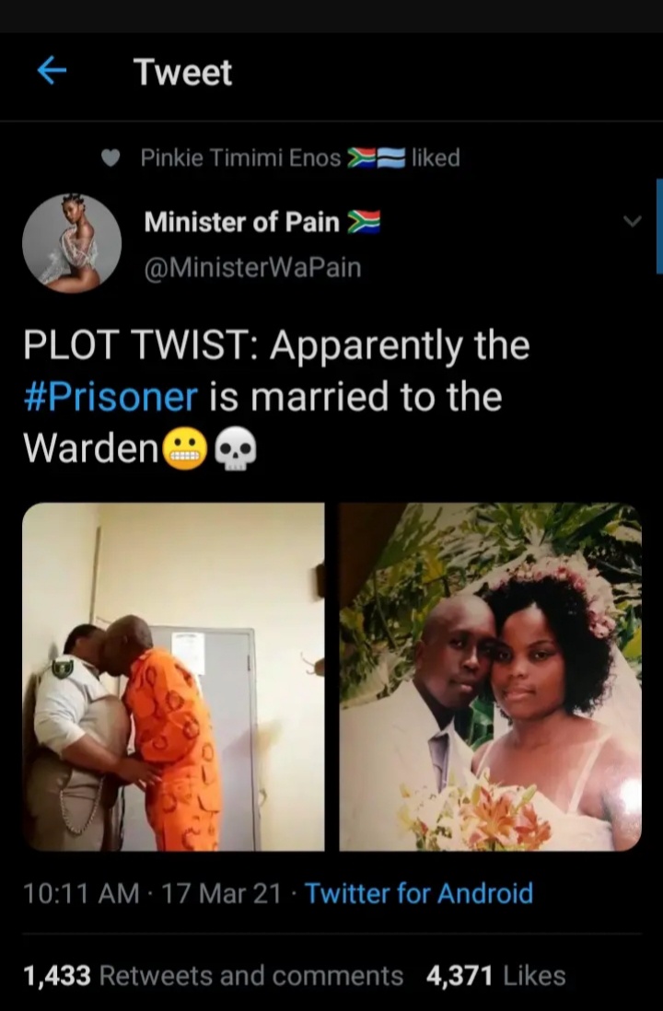This screenshot has height=1011, width=663.
Task: Open the tweet options chevron
Action: 633,221
